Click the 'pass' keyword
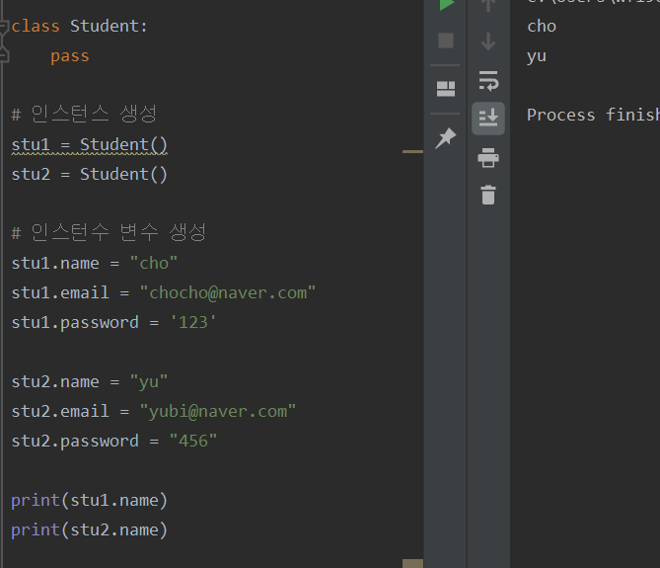The height and width of the screenshot is (568, 660). 70,56
